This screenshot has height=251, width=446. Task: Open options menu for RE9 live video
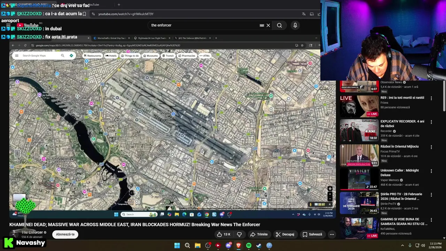click(431, 98)
